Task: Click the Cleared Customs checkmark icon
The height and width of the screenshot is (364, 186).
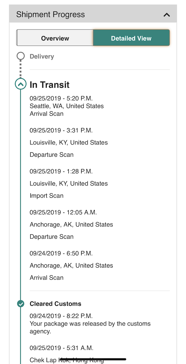Action: (x=21, y=304)
